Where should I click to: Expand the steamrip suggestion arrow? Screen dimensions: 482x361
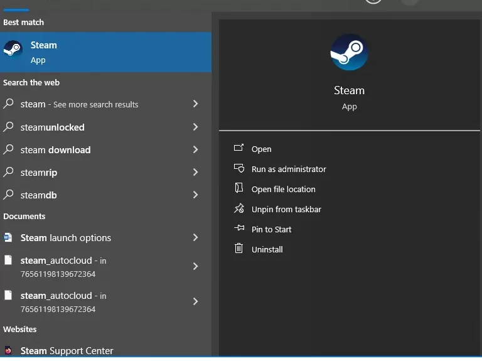tap(196, 172)
